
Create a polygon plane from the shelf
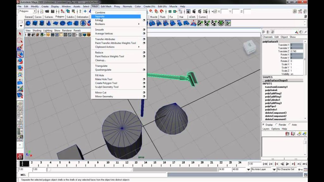click(56, 23)
